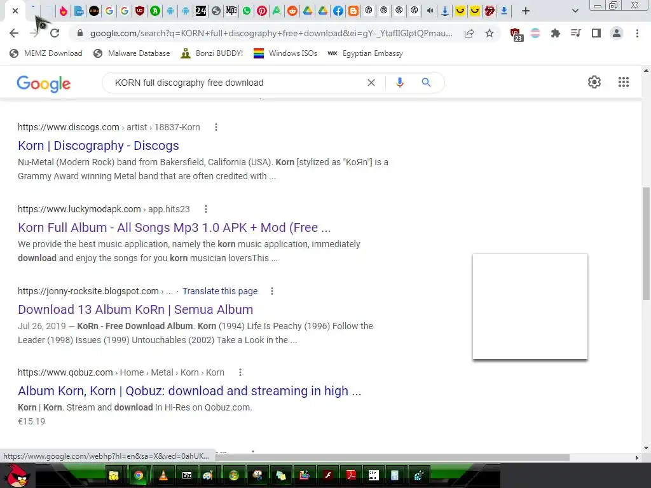The width and height of the screenshot is (651, 488).
Task: Open the Egyptian Embassy bookmark
Action: (366, 53)
